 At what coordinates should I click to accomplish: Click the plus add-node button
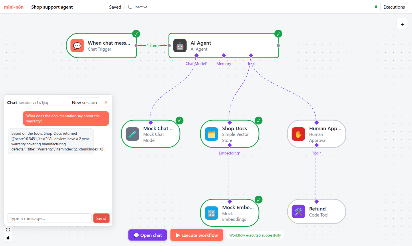(x=402, y=24)
